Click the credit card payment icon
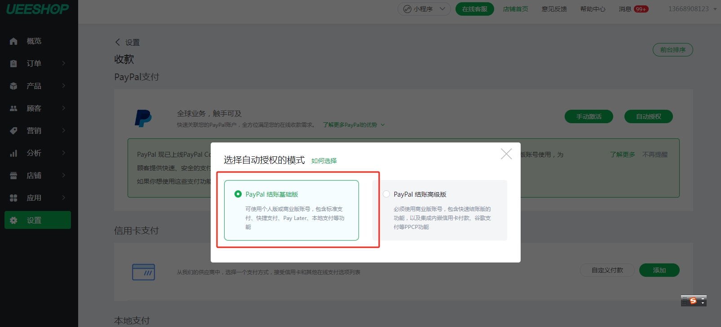This screenshot has height=327, width=721. 143,272
